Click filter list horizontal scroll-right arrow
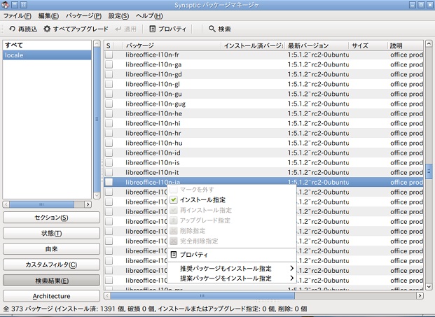Image resolution: width=435 pixels, height=317 pixels. tap(88, 204)
